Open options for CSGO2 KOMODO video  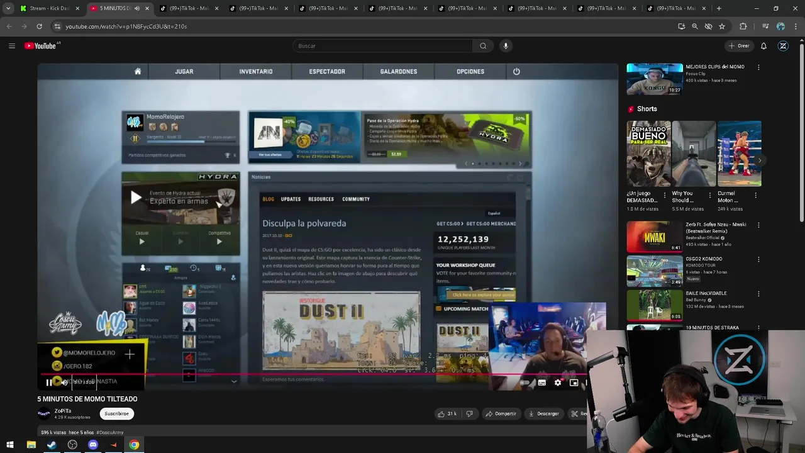758,259
